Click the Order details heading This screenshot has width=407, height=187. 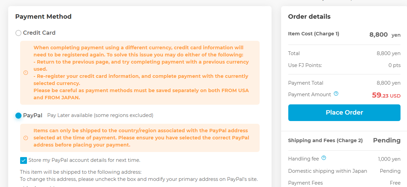[x=309, y=17]
